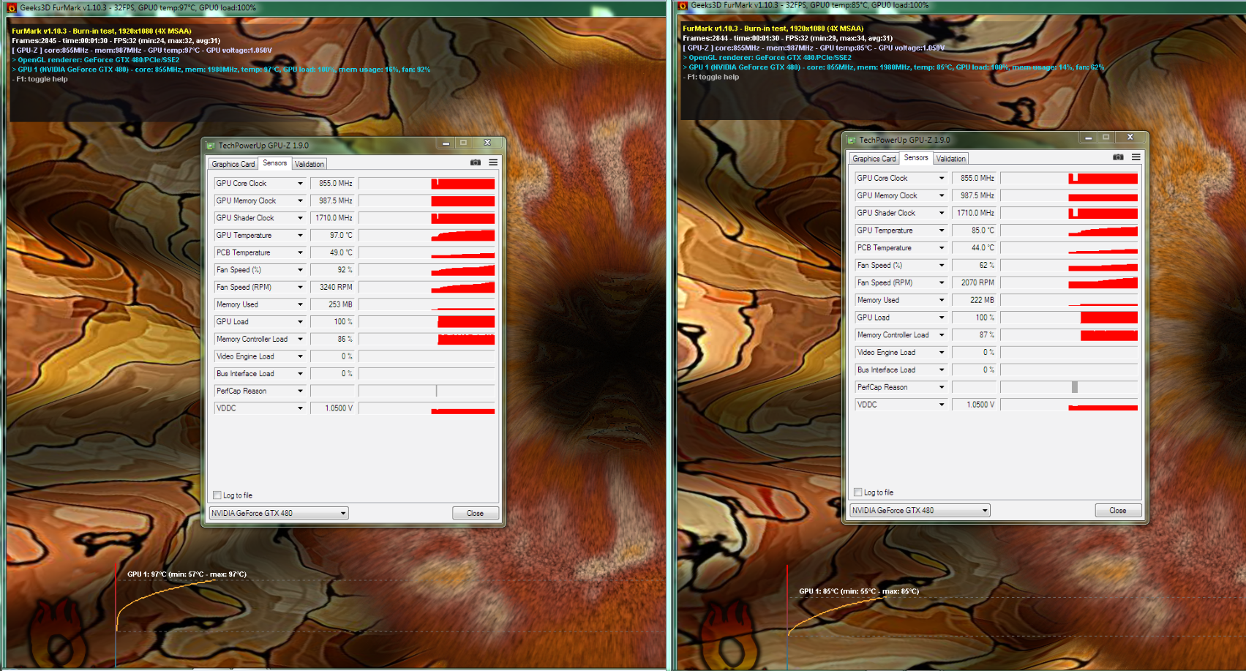Select the Sensors tab in right GPU-Z window

pos(916,158)
